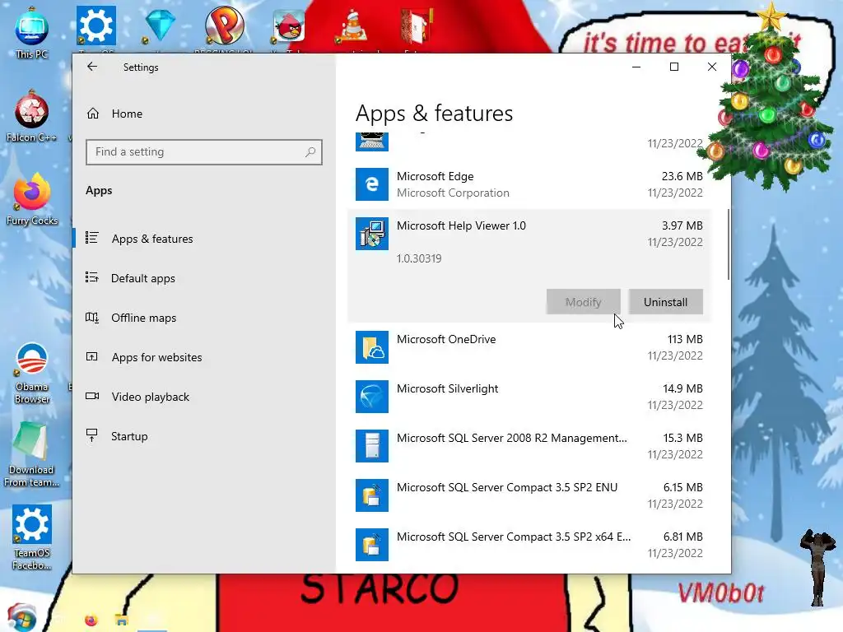Click the 113 MB size value

click(x=685, y=339)
